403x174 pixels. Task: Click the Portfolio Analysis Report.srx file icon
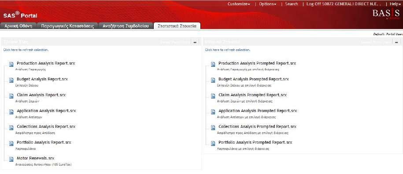tap(11, 144)
